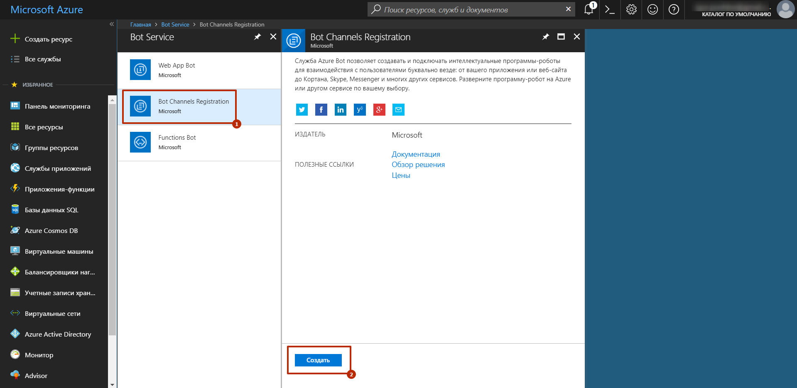
Task: Clear the search box with X
Action: tap(568, 9)
